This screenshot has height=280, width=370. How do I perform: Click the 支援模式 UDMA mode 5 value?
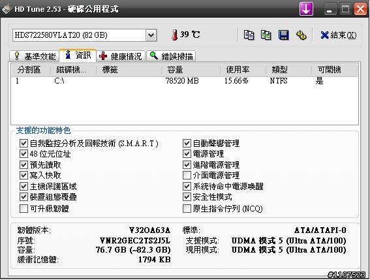pos(289,241)
